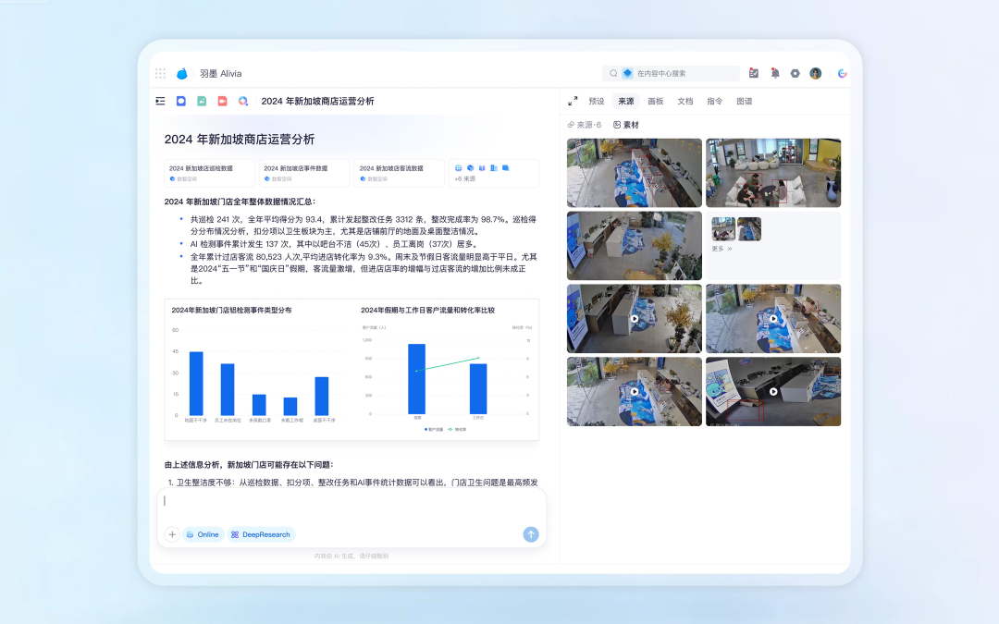The image size is (999, 624).
Task: Click the chart title 2024年新加坡门店铝检测事件类型分布
Action: click(231, 310)
